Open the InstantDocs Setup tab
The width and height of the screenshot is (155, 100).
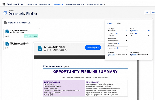click(x=45, y=4)
